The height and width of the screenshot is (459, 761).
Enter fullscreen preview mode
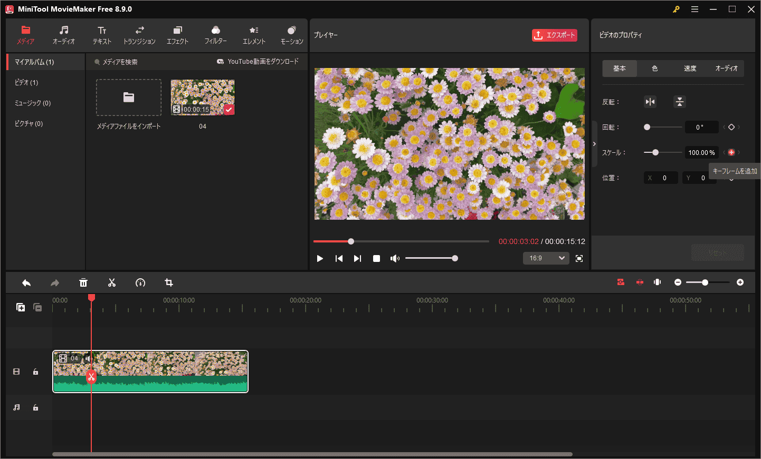(x=579, y=258)
